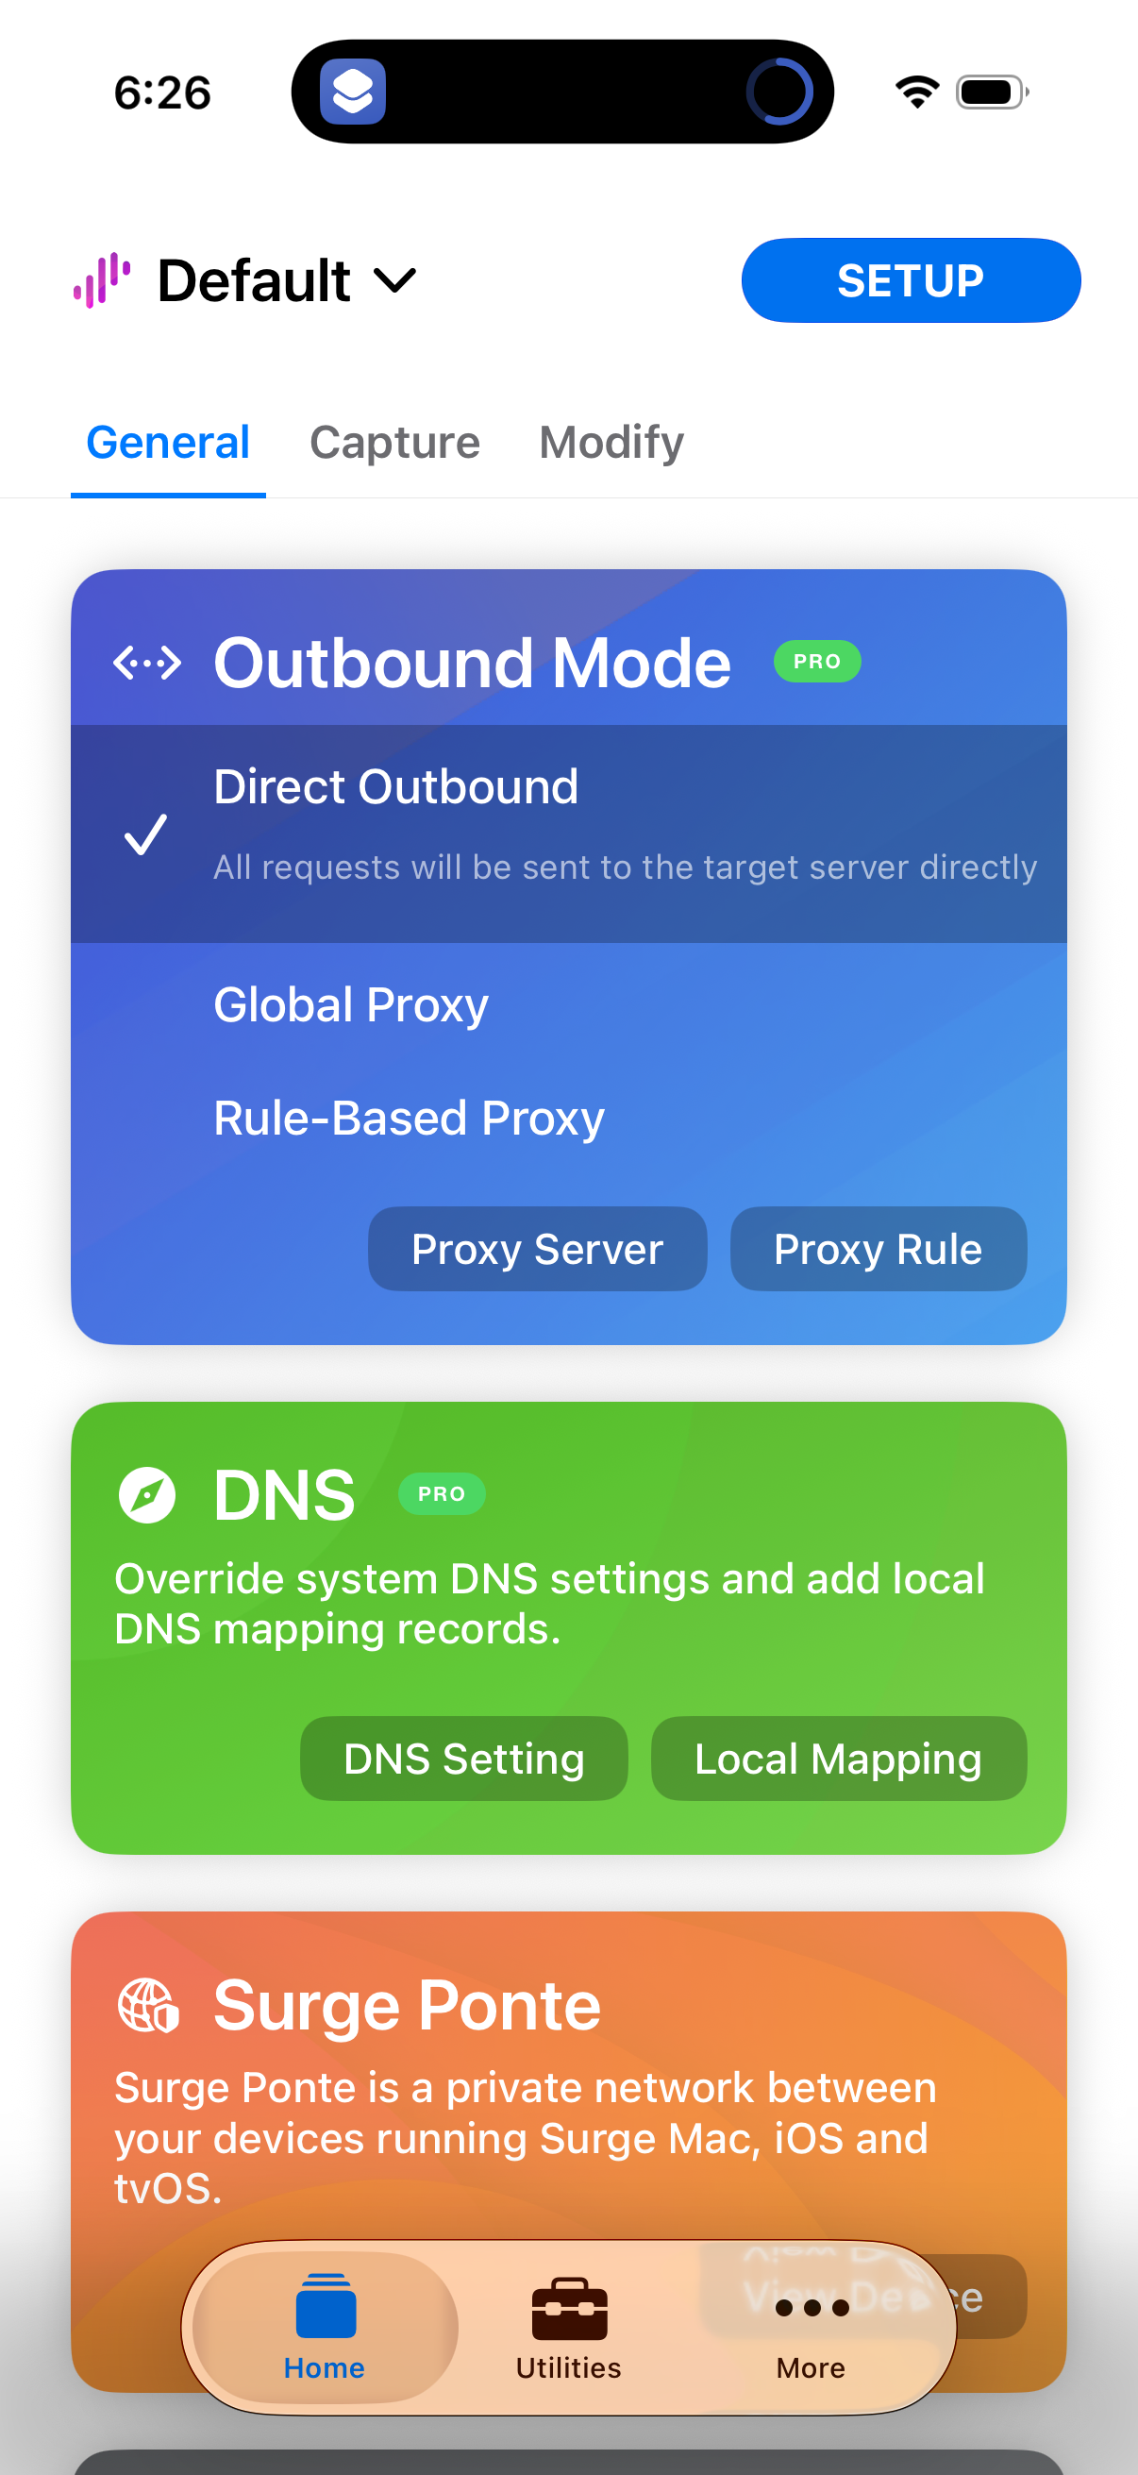Screen dimensions: 1138x2475
Task: Open the Local Mapping button
Action: click(838, 1759)
